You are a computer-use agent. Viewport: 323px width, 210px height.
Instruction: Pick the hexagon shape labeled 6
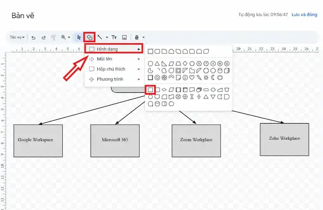[199, 63]
